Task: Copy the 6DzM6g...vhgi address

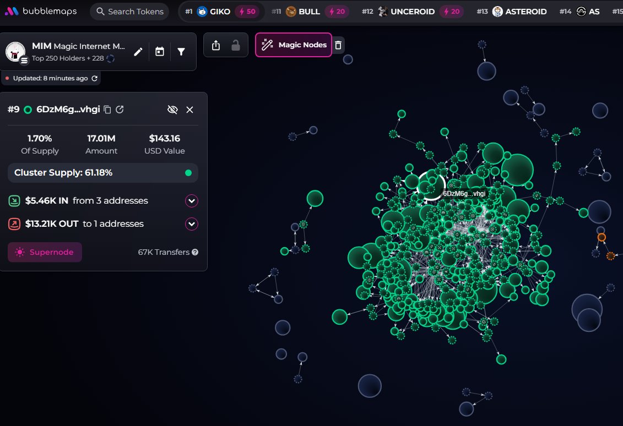Action: point(107,110)
